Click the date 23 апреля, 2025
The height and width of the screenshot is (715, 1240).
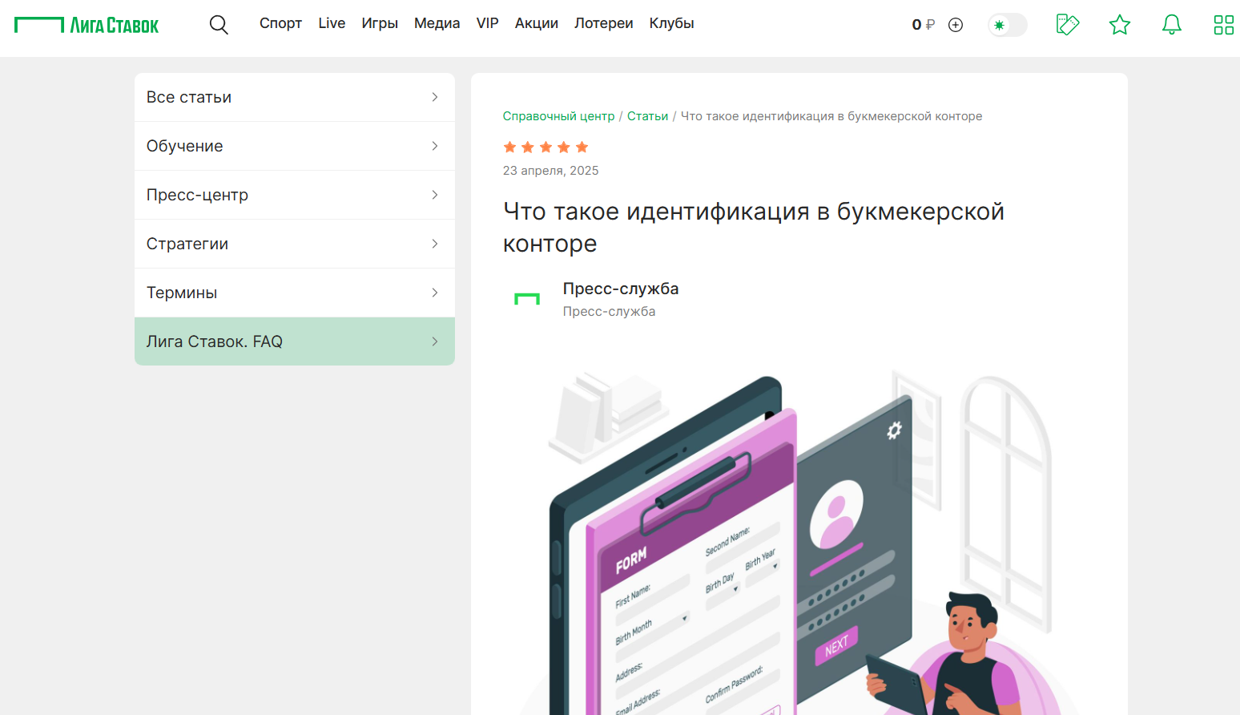coord(551,171)
